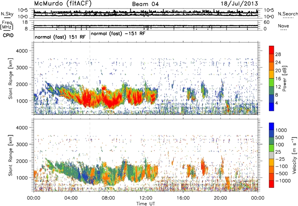Select the 'N.Sky' axis label
This screenshot has width=298, height=206.
pos(7,14)
